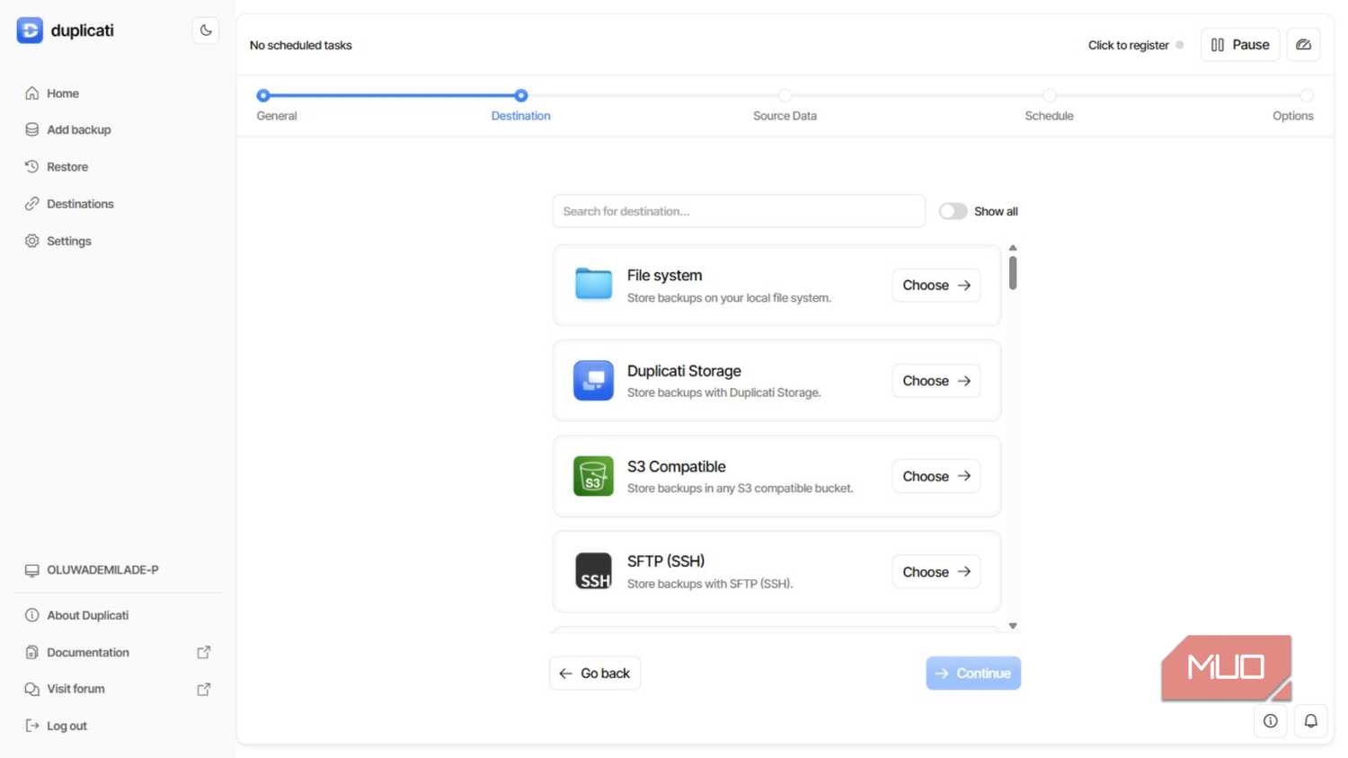This screenshot has height=758, width=1348.
Task: Click the S3 bucket icon
Action: coord(593,476)
